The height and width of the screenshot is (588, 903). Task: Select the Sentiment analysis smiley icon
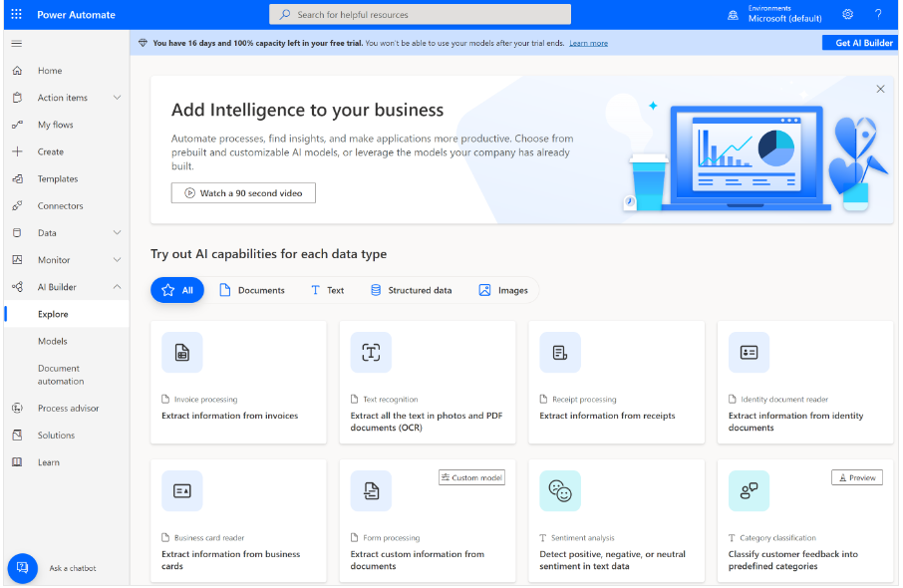559,490
